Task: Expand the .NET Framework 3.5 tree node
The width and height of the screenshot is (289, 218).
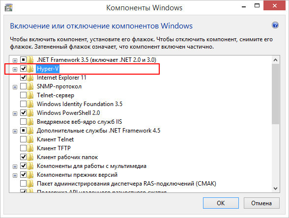Action: point(15,60)
